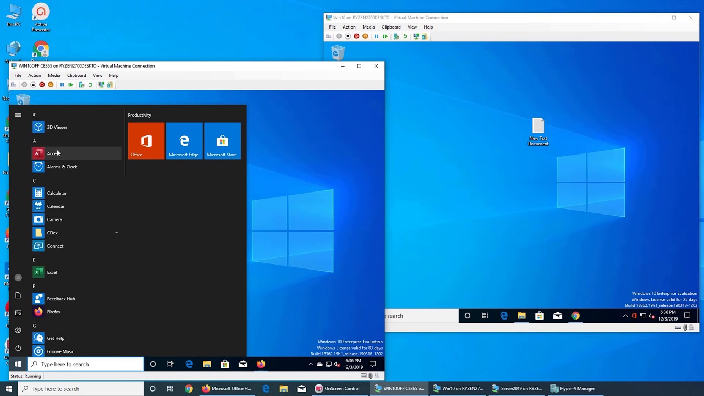Screen dimensions: 704x396
Task: Open Active Presenter desktop icon
Action: click(40, 18)
